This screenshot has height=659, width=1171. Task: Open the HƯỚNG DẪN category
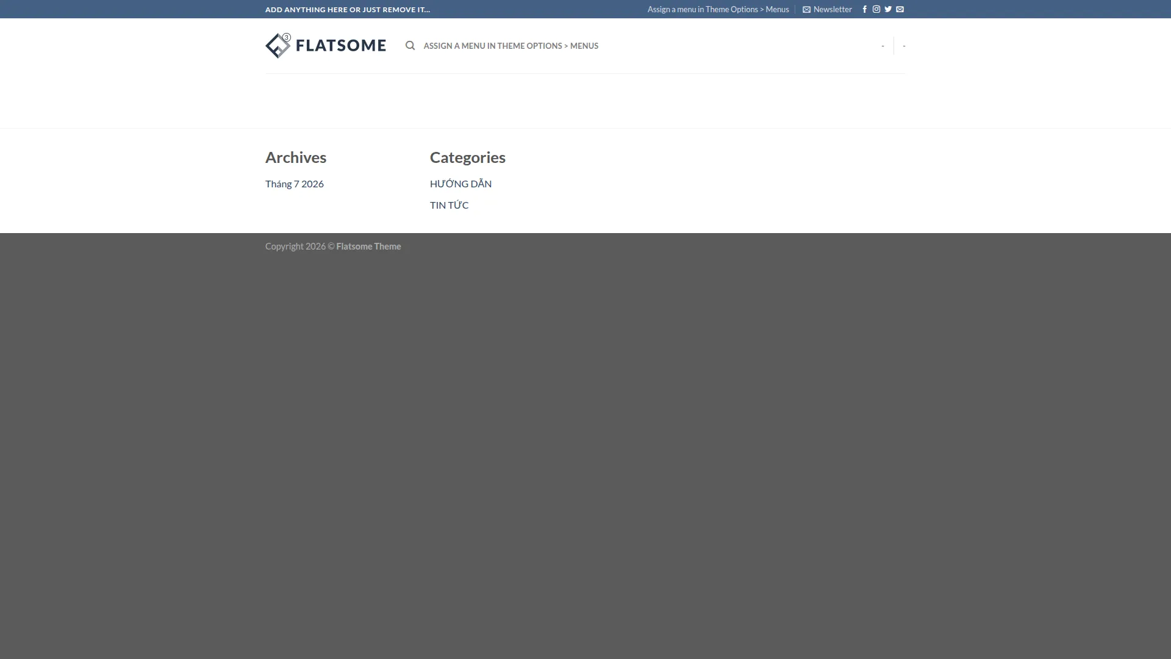[460, 184]
